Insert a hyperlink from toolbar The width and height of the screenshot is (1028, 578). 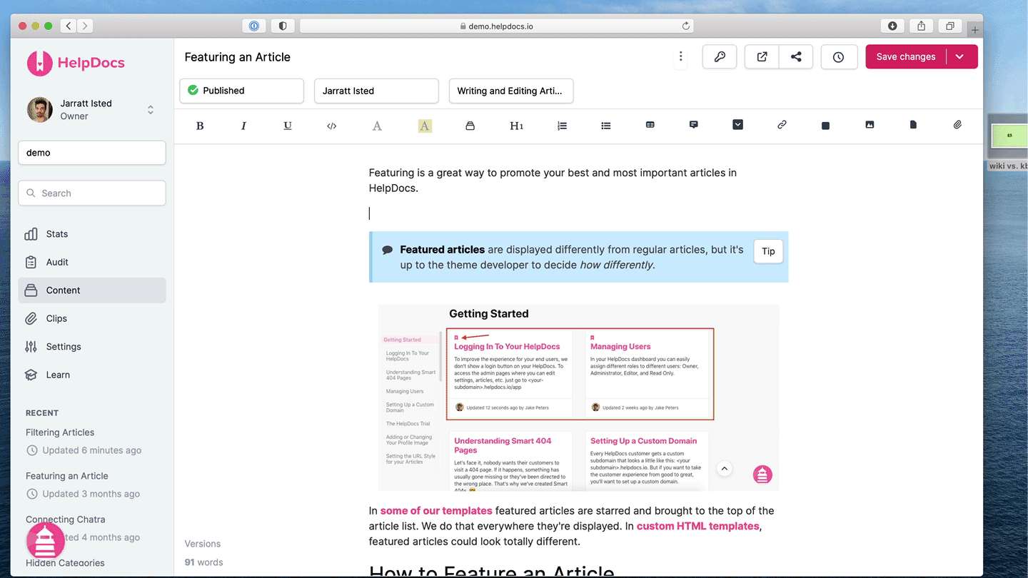782,125
